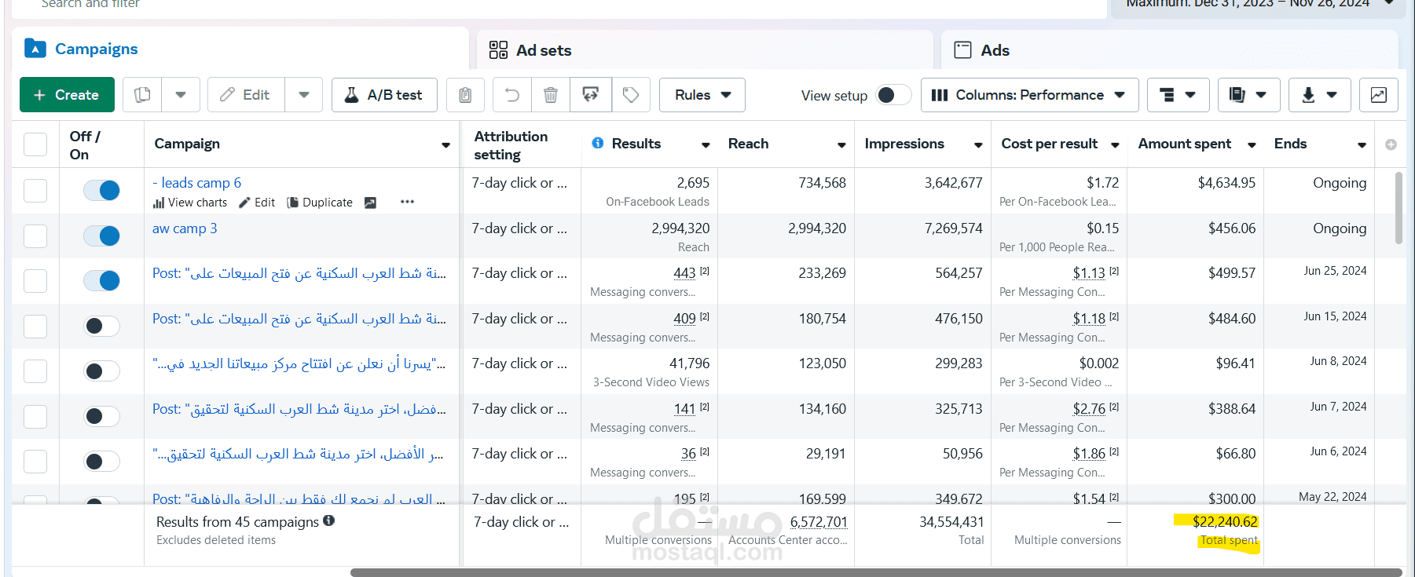Open the breakdown dropdown next to Columns
This screenshot has width=1415, height=577.
[1179, 95]
